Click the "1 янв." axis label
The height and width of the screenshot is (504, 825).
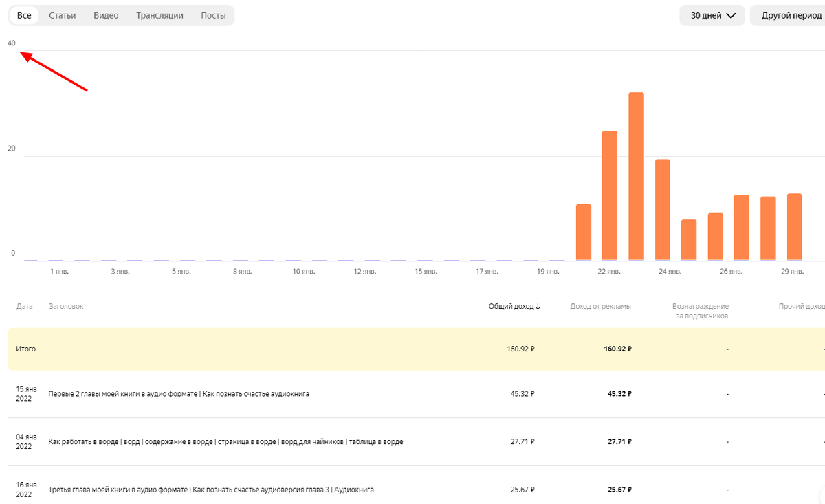click(x=60, y=272)
